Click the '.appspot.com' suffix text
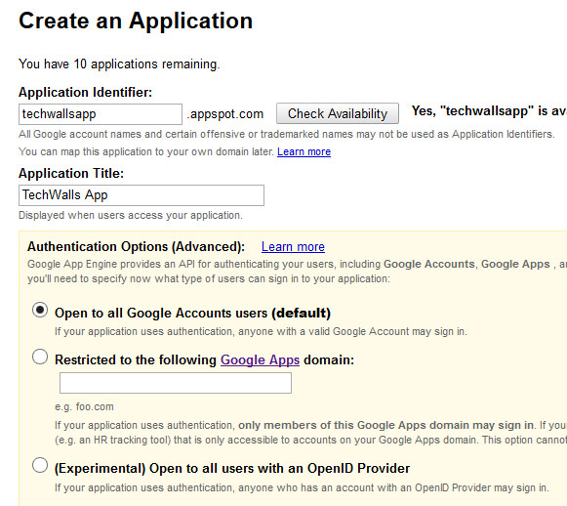This screenshot has height=506, width=567. [x=224, y=114]
